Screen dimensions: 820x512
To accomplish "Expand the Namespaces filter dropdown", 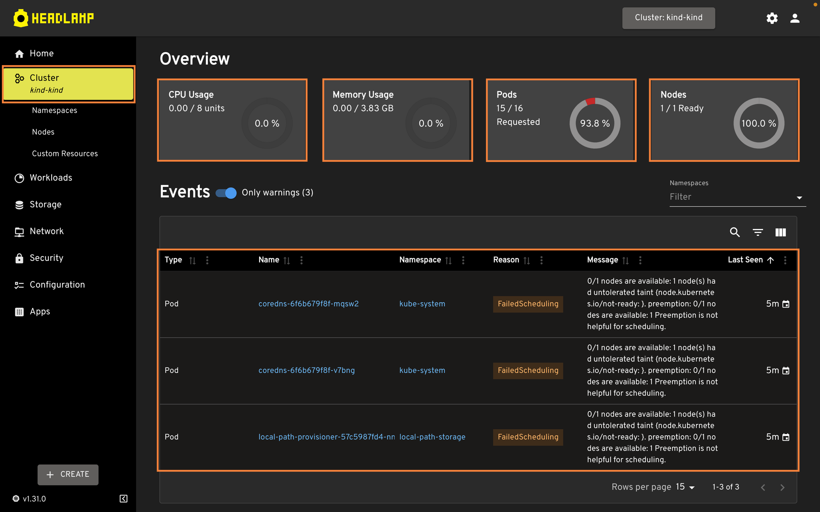I will (797, 197).
